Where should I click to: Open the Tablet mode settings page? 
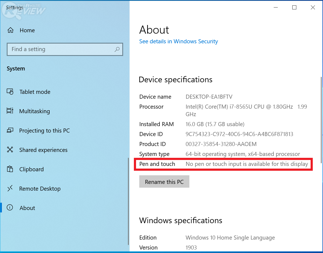[35, 92]
